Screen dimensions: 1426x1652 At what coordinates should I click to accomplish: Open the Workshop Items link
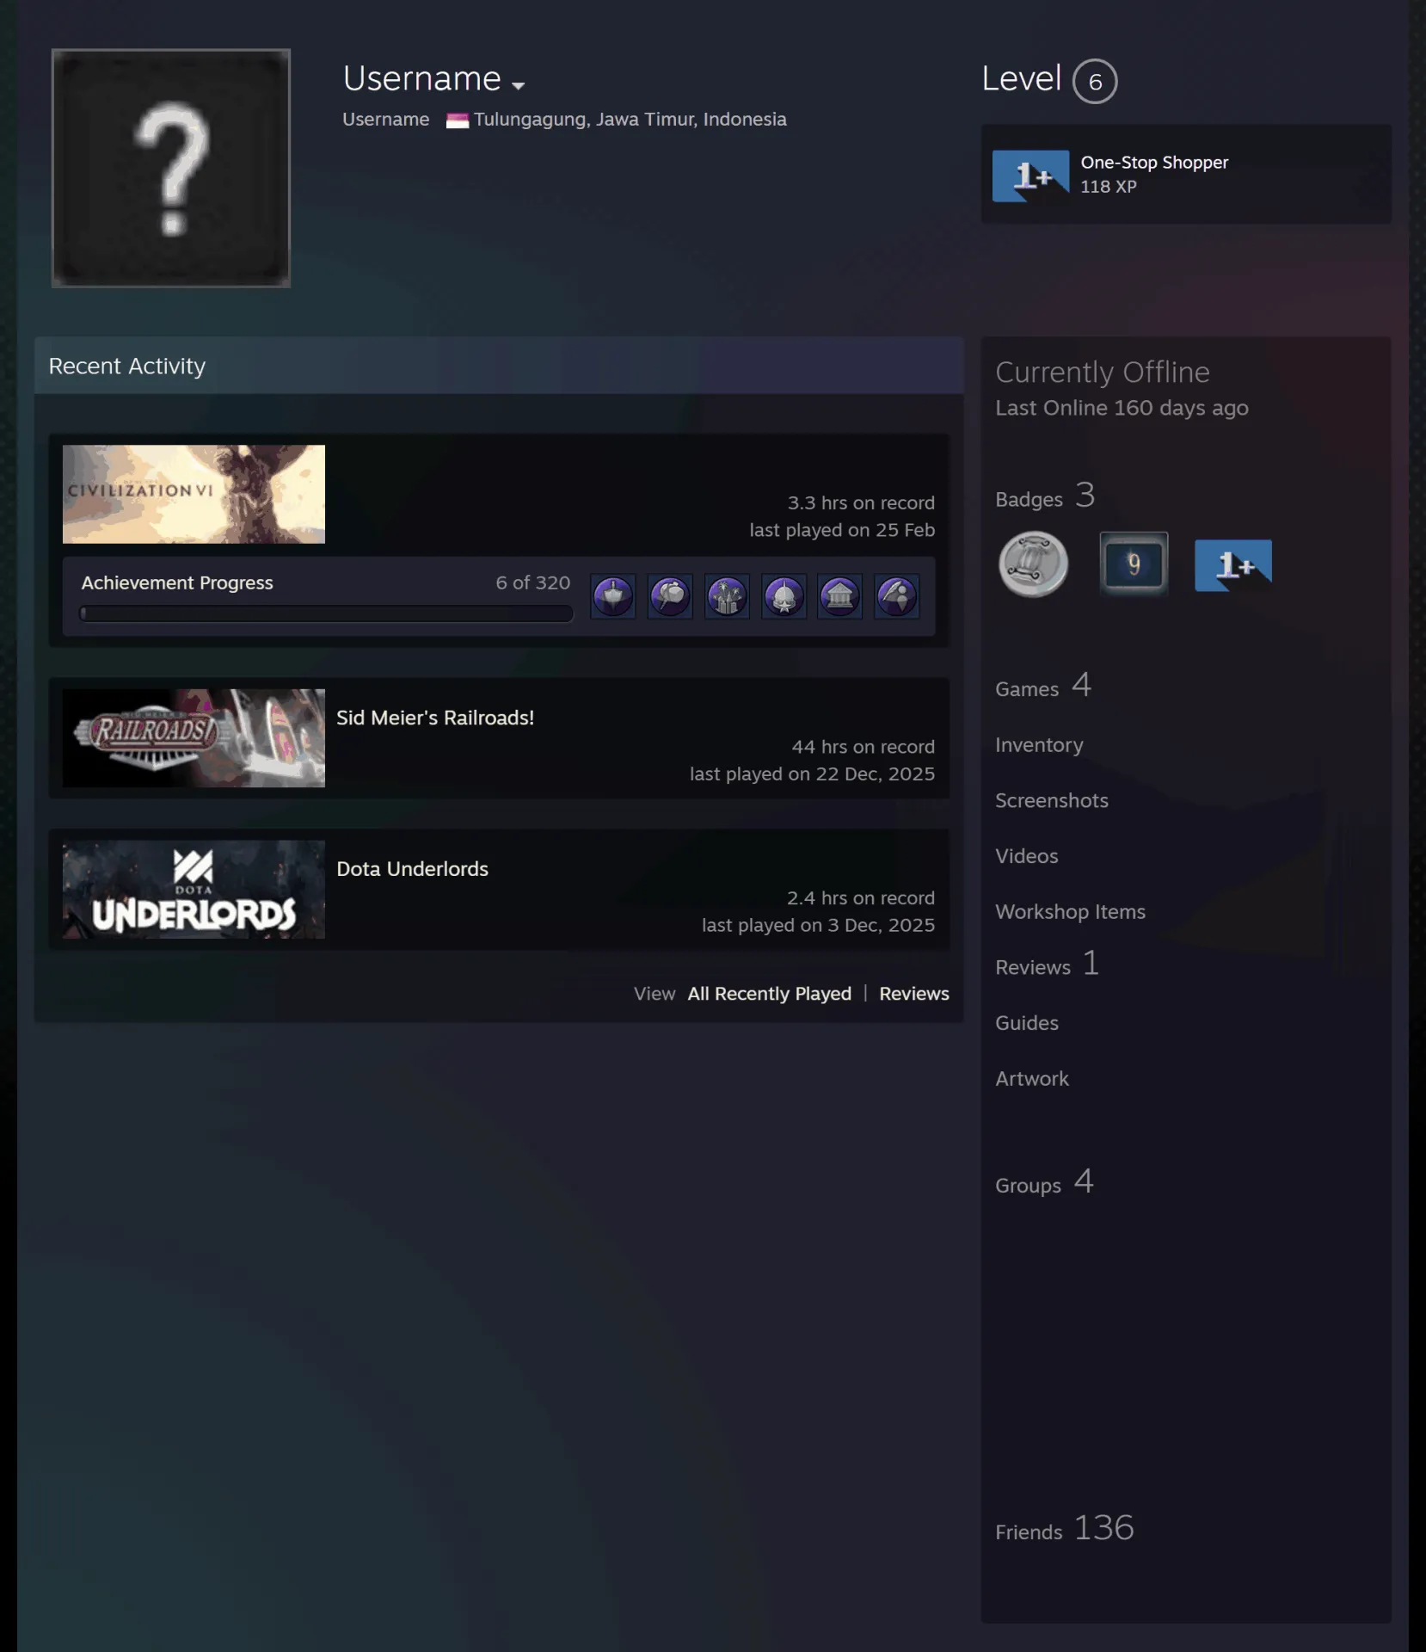click(x=1071, y=912)
